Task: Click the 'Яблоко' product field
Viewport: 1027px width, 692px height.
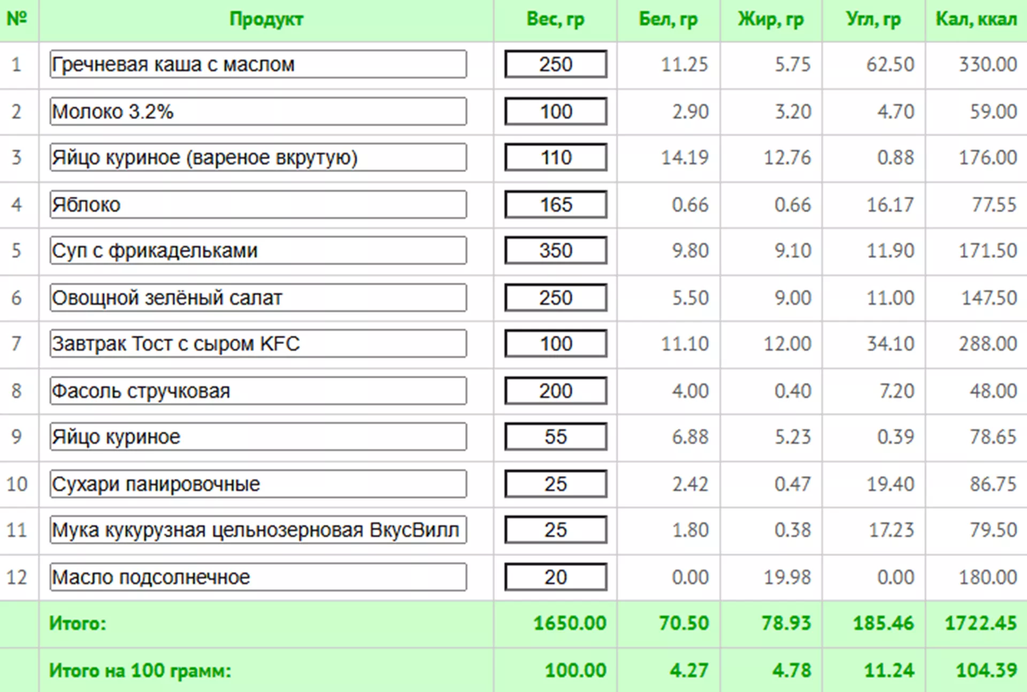Action: click(258, 204)
